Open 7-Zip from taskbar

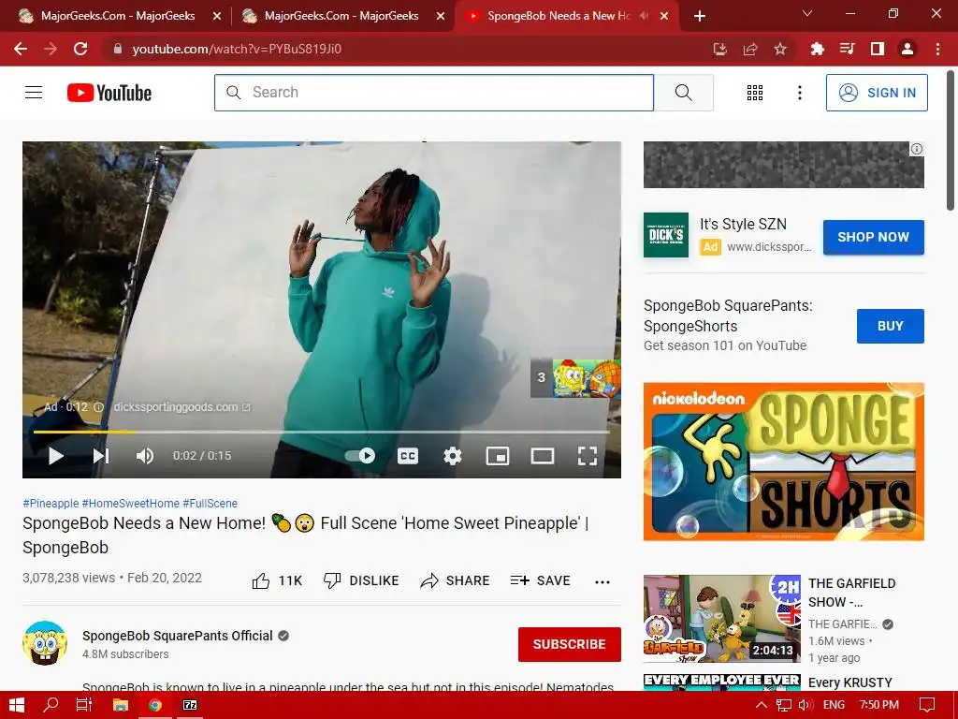coord(190,705)
